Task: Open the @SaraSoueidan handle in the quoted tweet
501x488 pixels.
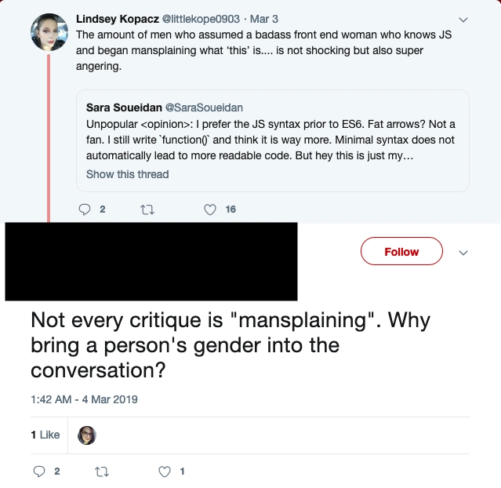Action: click(x=204, y=107)
